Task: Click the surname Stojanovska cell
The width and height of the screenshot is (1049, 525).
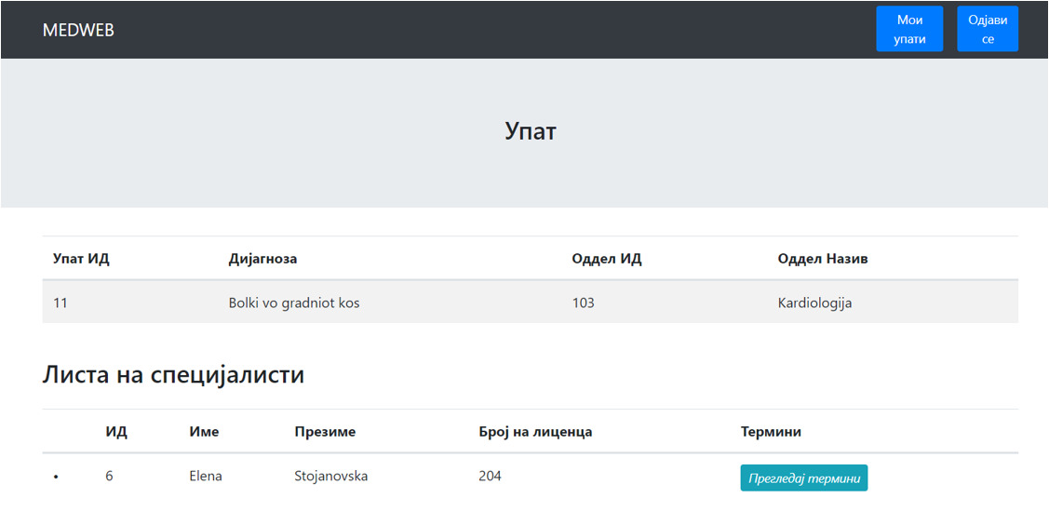Action: [330, 476]
